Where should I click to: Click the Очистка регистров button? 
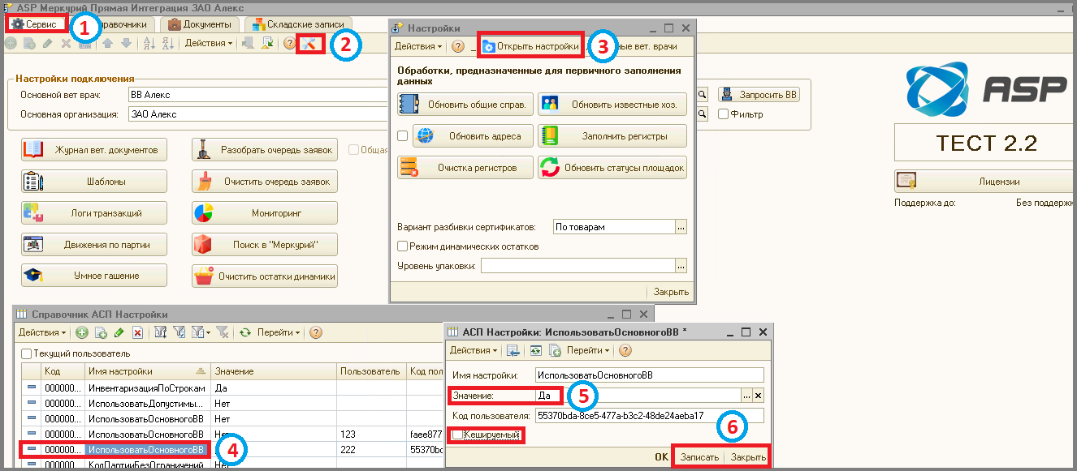(x=465, y=168)
